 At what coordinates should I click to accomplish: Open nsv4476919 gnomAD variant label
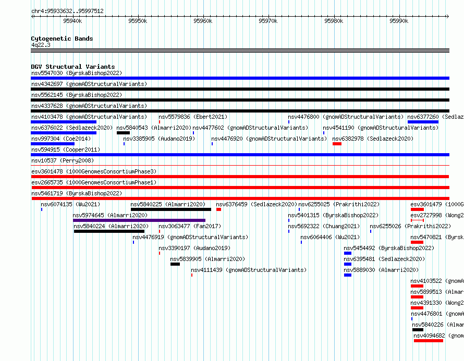point(190,237)
